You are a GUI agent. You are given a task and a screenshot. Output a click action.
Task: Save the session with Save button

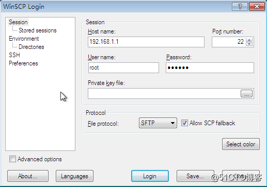pyautogui.click(x=195, y=176)
